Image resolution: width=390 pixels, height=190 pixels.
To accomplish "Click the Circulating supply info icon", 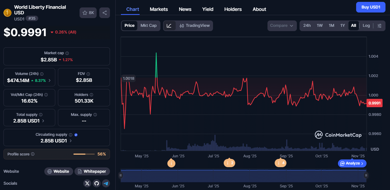I will [71, 135].
